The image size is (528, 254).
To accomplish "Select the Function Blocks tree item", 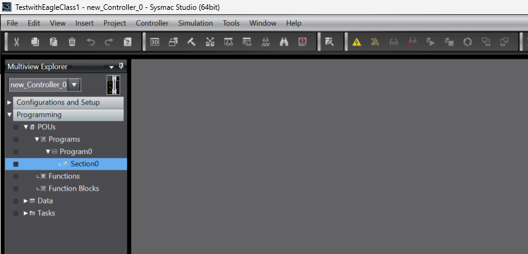I will (x=74, y=188).
